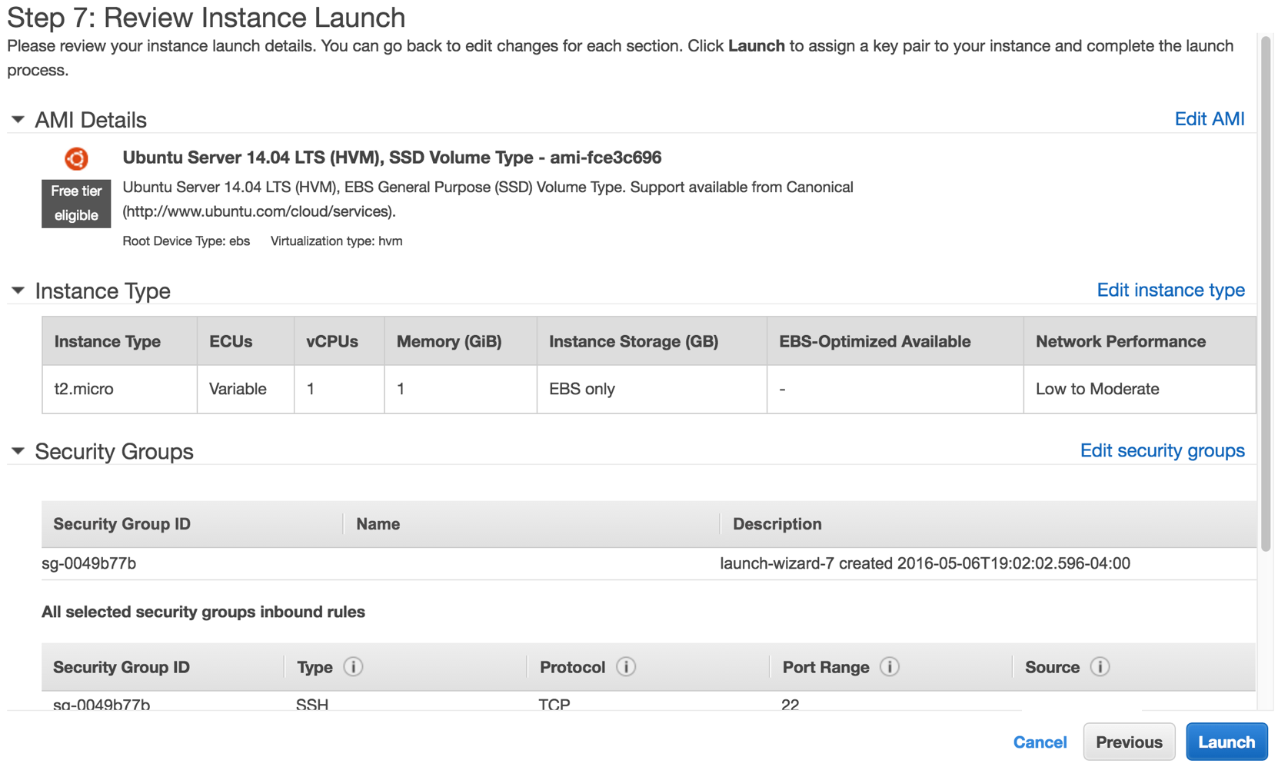Image resolution: width=1278 pixels, height=770 pixels.
Task: Collapse the Instance Type section
Action: click(x=18, y=290)
